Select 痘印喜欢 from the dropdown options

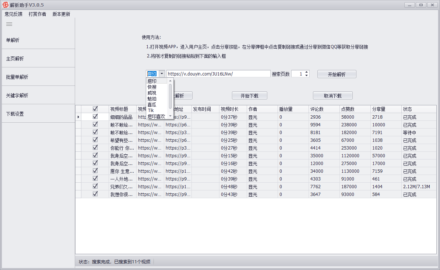click(155, 116)
